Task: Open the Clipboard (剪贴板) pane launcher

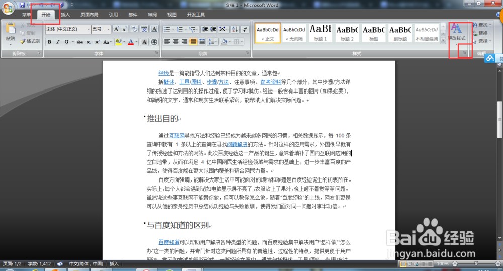Action: 39,53
